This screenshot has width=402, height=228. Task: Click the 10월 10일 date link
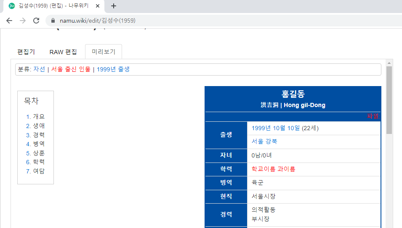tap(286, 128)
